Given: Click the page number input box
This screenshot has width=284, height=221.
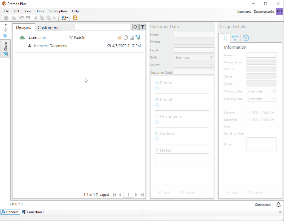Looking at the screenshot, I should 128,195.
